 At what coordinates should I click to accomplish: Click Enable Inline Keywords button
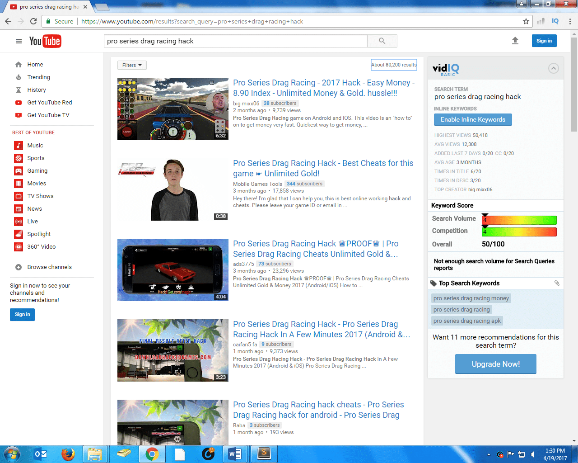coord(473,120)
